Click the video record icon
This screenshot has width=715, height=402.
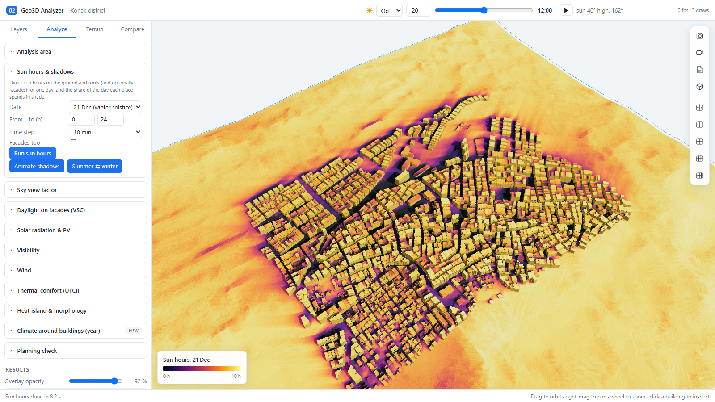coord(700,53)
